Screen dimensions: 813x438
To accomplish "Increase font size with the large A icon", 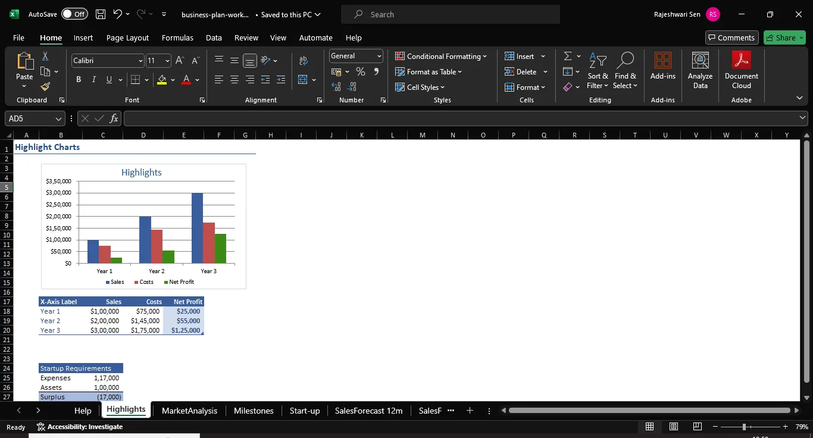I will [180, 61].
